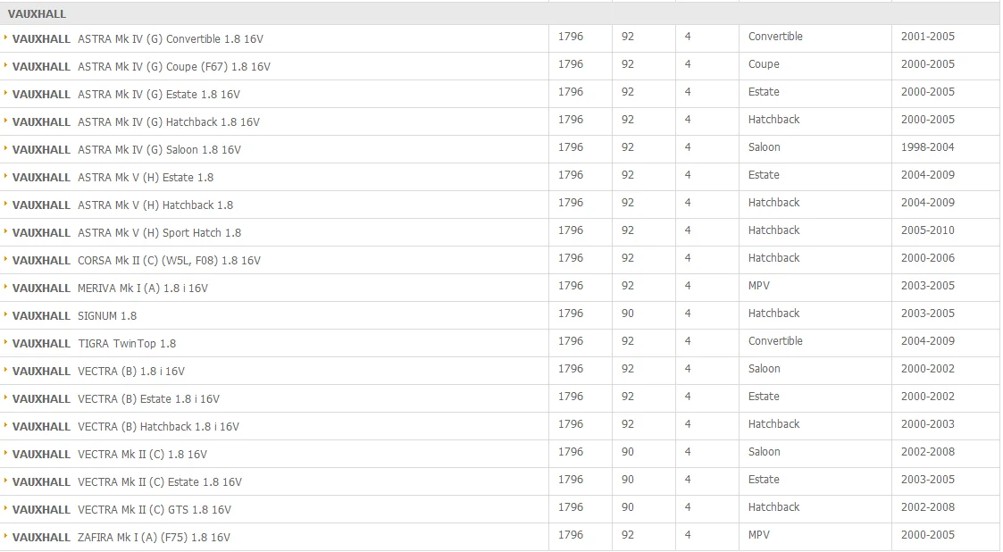Image resolution: width=1003 pixels, height=552 pixels.
Task: Expand the arrow beside ASTRA Mk IV Convertible
Action: click(5, 38)
